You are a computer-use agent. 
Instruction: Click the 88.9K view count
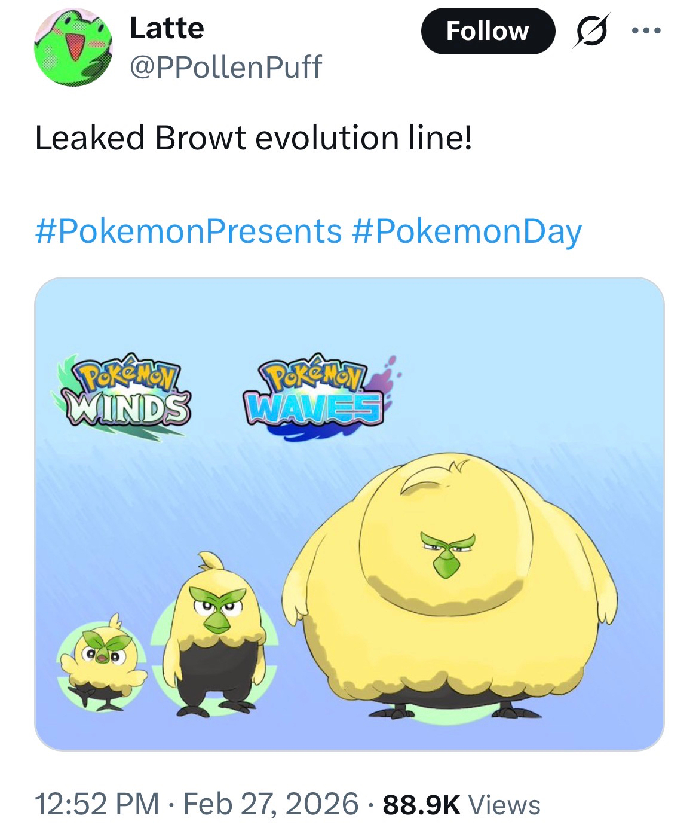click(421, 804)
